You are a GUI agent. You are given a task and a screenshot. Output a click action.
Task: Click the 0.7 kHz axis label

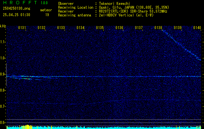coord(3,106)
